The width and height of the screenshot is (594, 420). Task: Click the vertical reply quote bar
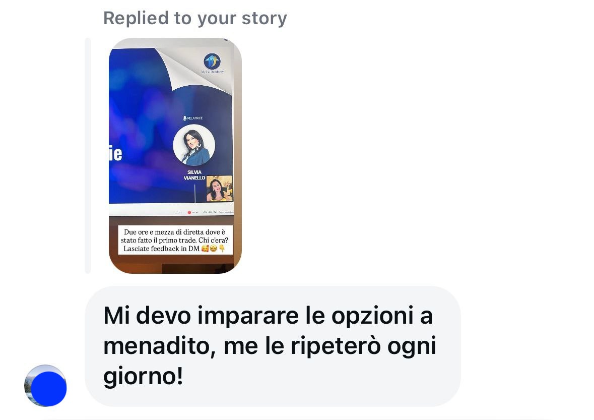coord(88,155)
